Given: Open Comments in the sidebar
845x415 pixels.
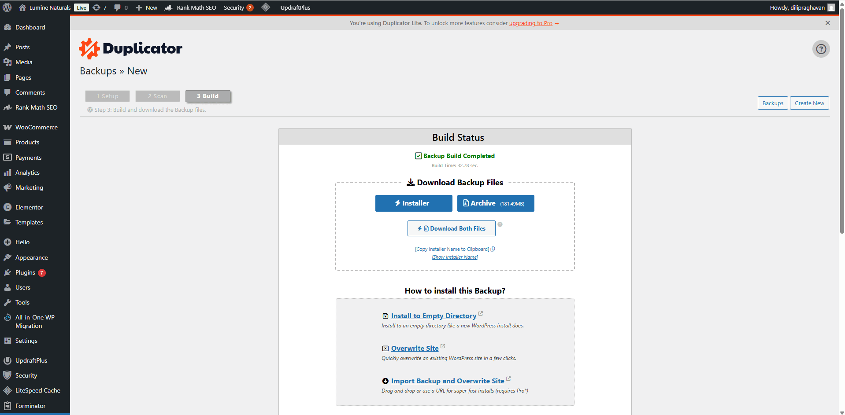Looking at the screenshot, I should [35, 92].
